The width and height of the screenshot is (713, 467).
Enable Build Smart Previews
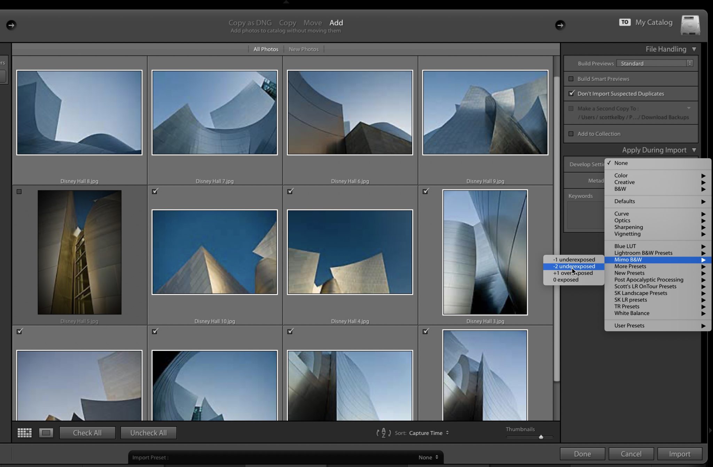(x=571, y=79)
